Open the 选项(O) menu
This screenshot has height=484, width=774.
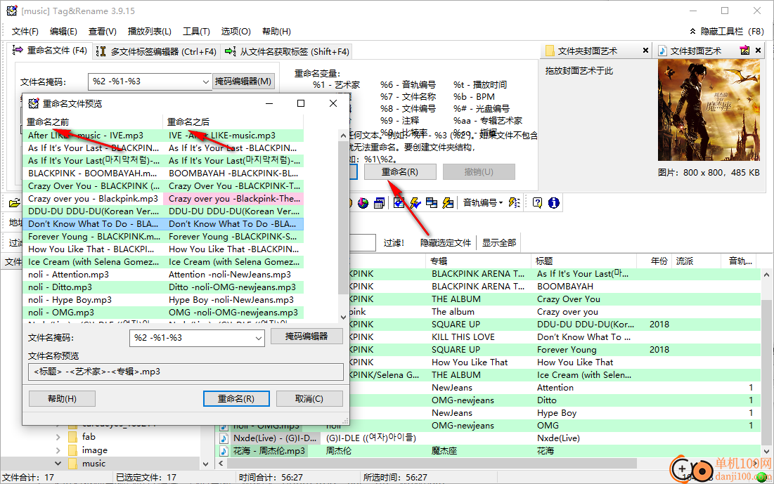coord(236,32)
